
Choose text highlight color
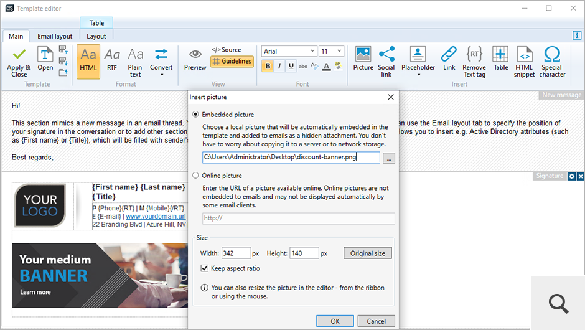tap(338, 66)
